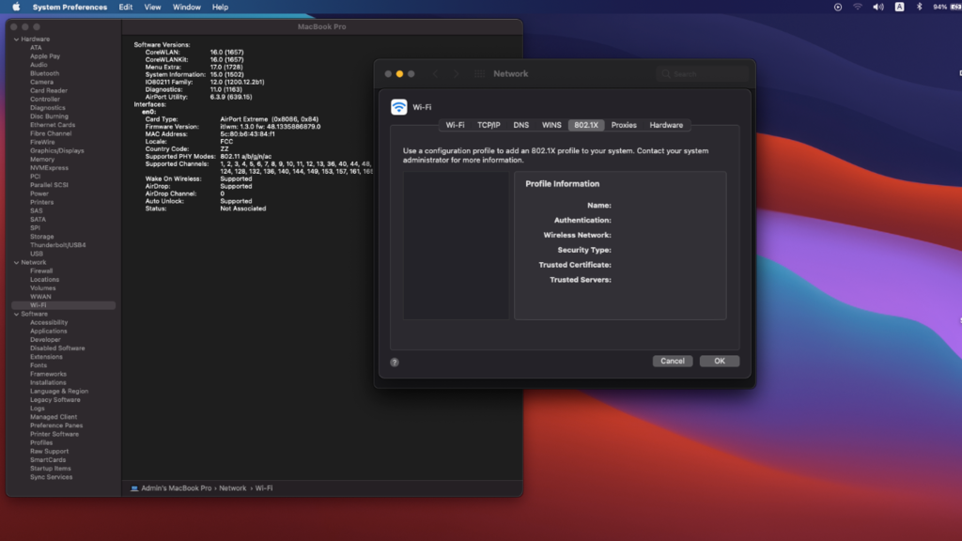
Task: Collapse the Software section in the sidebar
Action: pyautogui.click(x=15, y=314)
